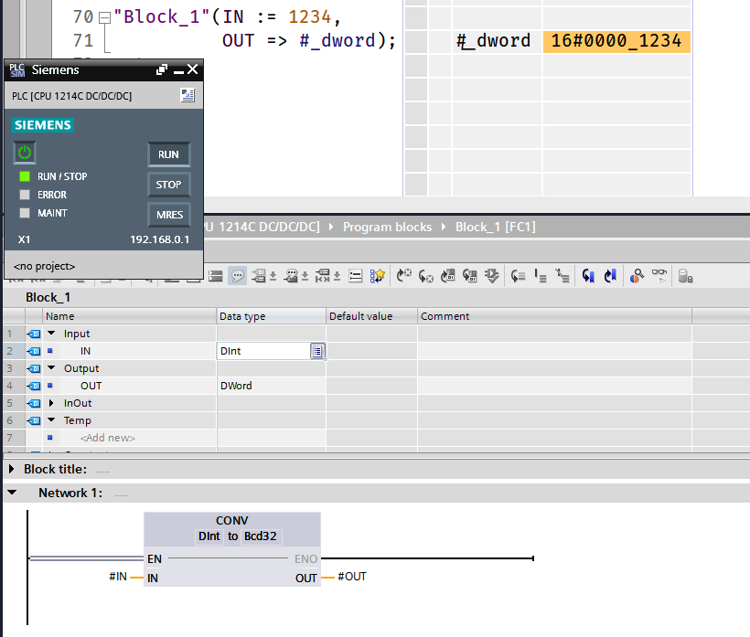Click the RUN / STOP status LED
Image resolution: width=750 pixels, height=637 pixels.
(x=25, y=176)
